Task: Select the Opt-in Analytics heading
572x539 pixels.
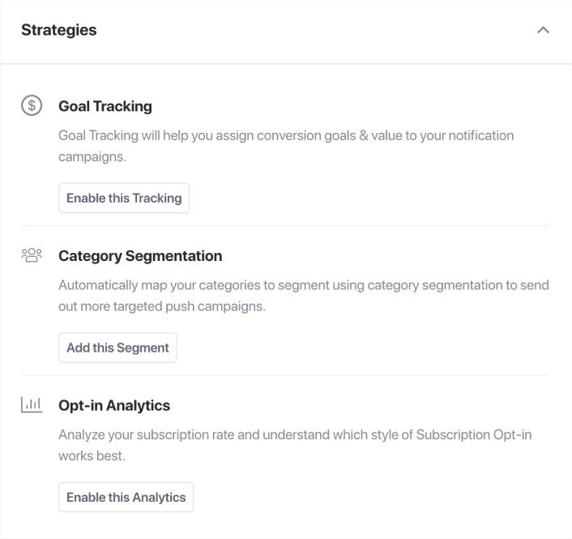Action: 114,405
